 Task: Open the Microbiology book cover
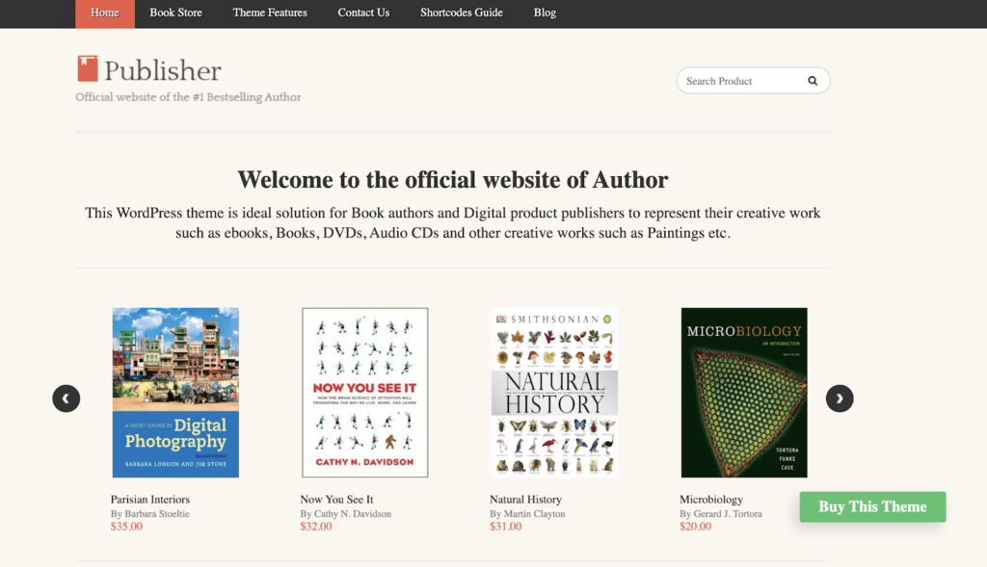pos(744,392)
